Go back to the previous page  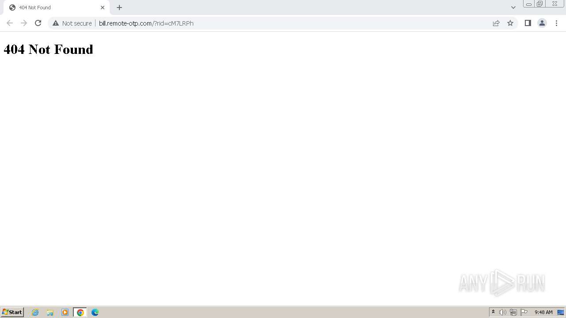pyautogui.click(x=10, y=23)
